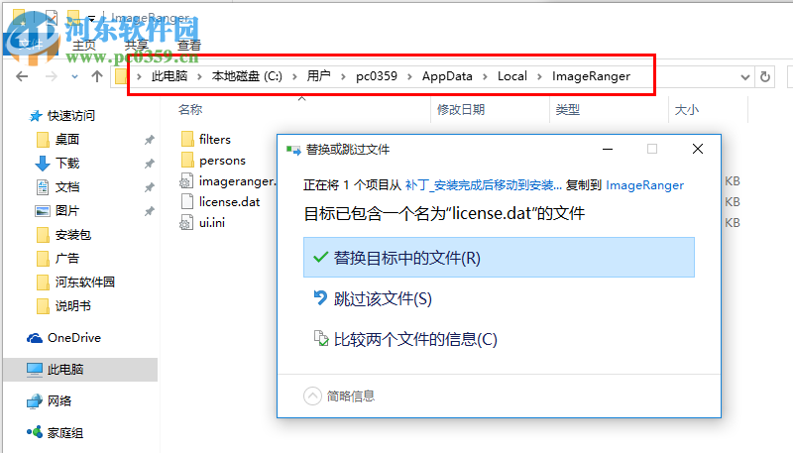Click pin icon beside 图片

150,211
